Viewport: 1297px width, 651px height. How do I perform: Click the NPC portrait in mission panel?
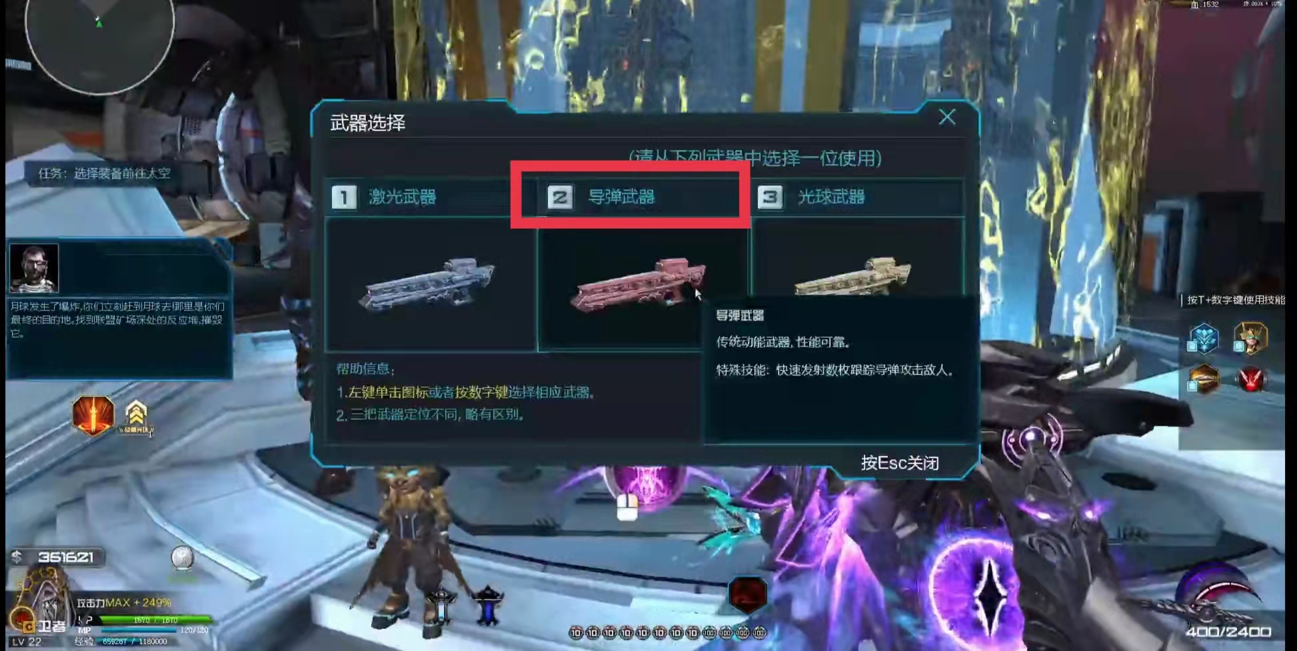tap(34, 268)
